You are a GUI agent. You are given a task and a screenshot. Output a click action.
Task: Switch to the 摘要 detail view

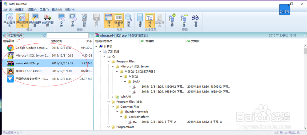coord(140,20)
